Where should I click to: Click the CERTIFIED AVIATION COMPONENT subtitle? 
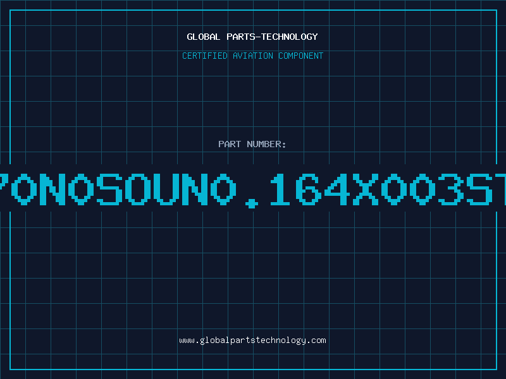[x=252, y=56]
